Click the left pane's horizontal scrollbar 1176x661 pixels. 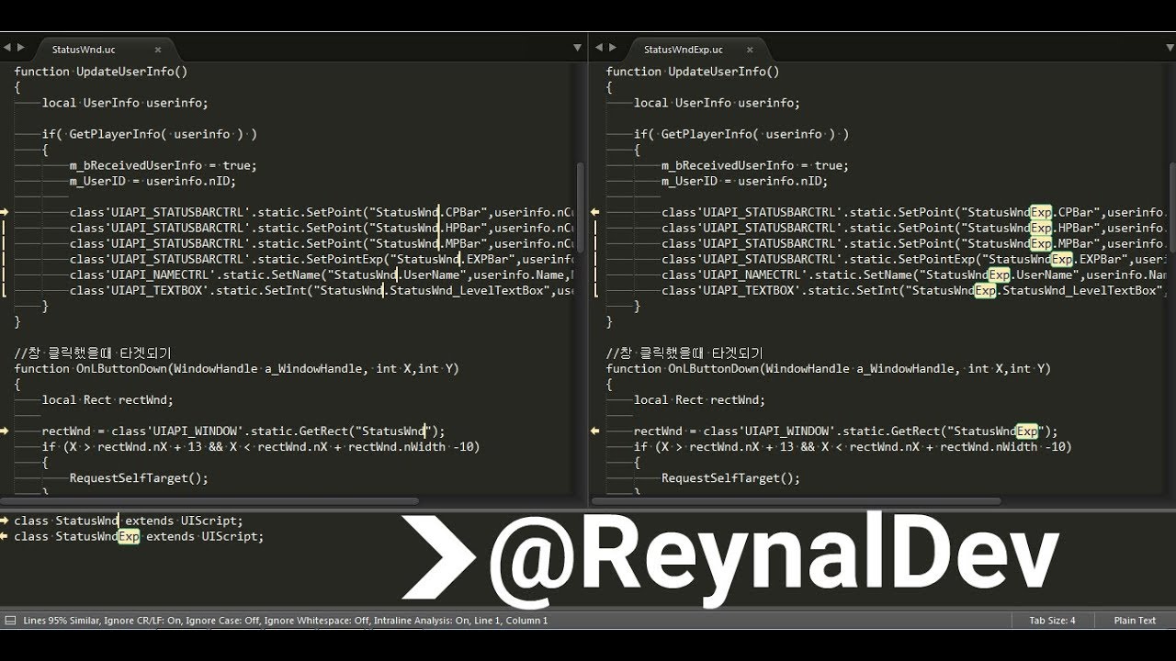point(211,501)
